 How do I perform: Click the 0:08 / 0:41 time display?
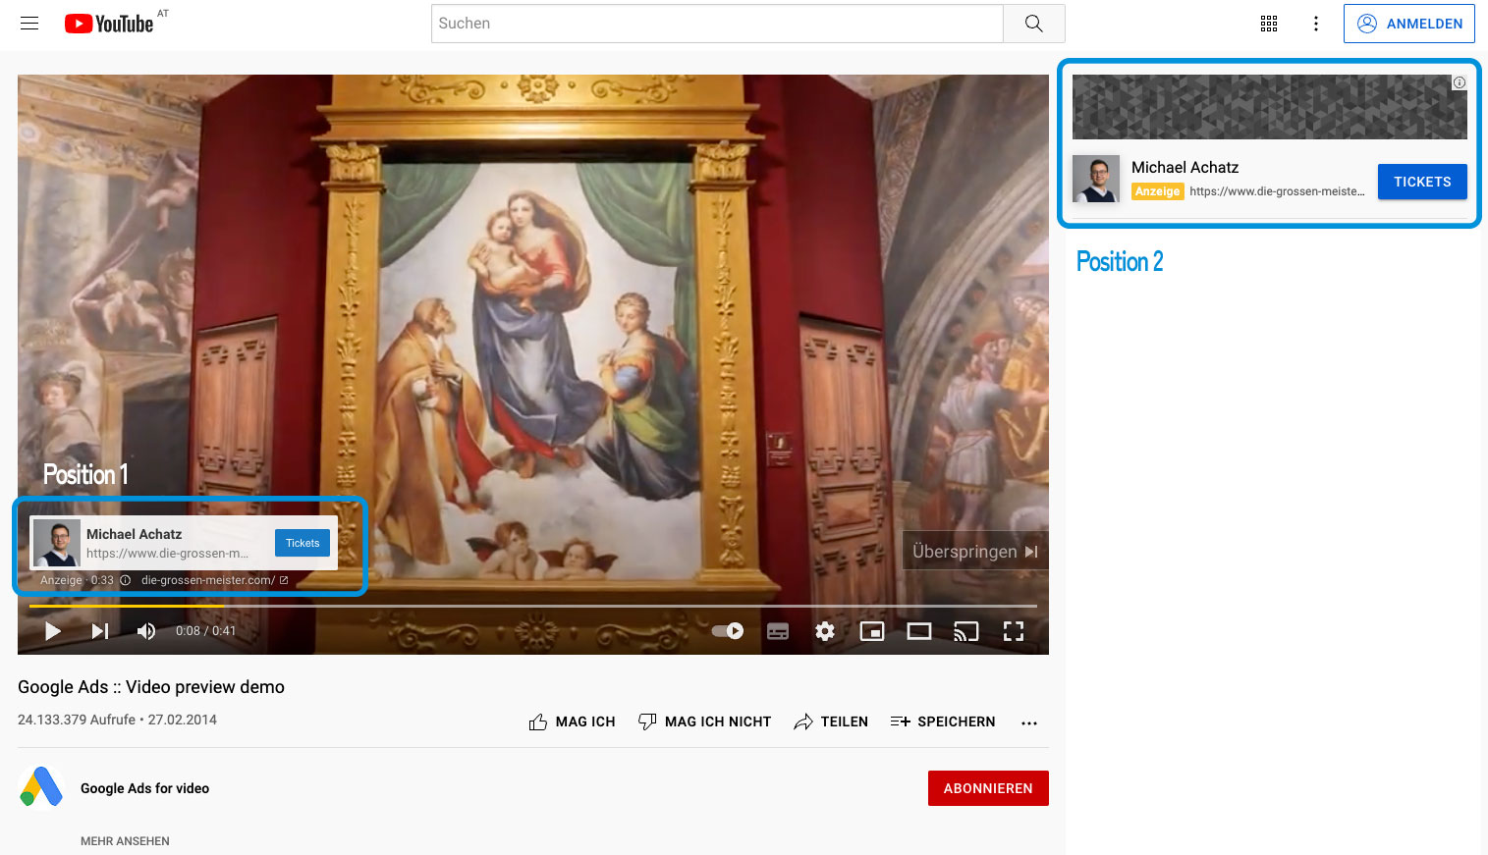(206, 631)
